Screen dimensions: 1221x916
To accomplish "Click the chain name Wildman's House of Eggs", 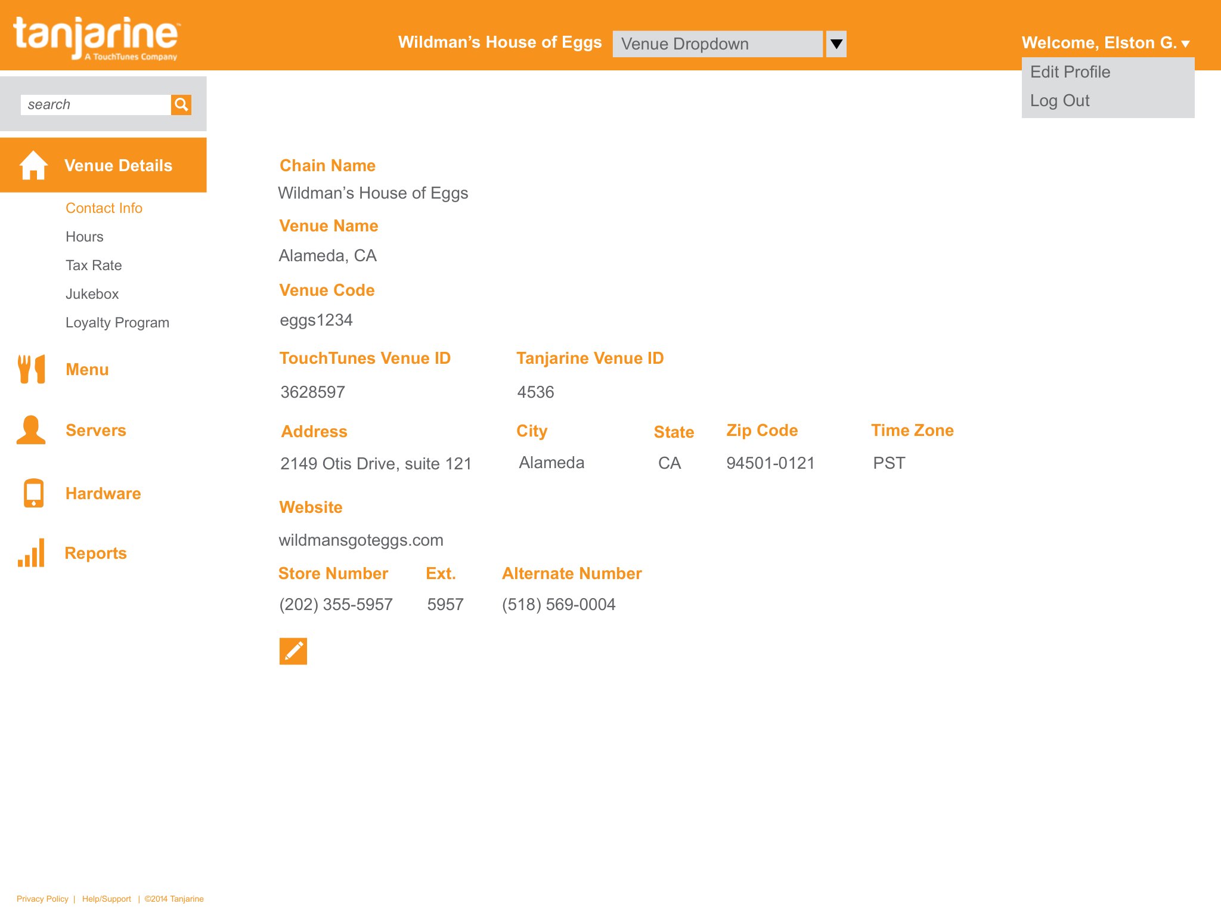I will (x=373, y=193).
